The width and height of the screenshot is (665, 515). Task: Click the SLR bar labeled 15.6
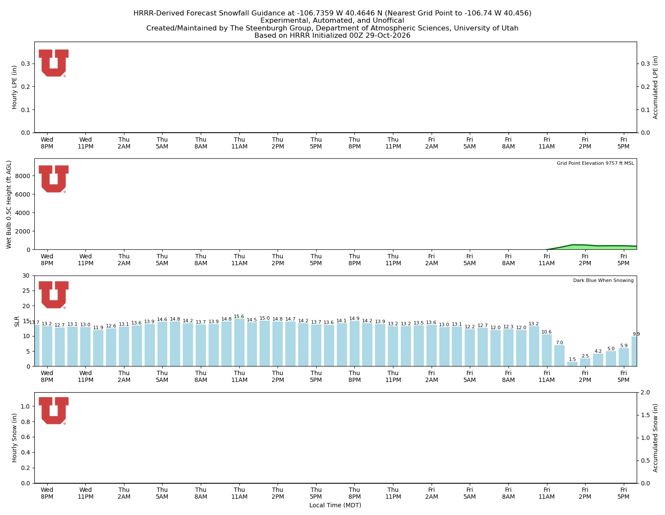click(239, 342)
